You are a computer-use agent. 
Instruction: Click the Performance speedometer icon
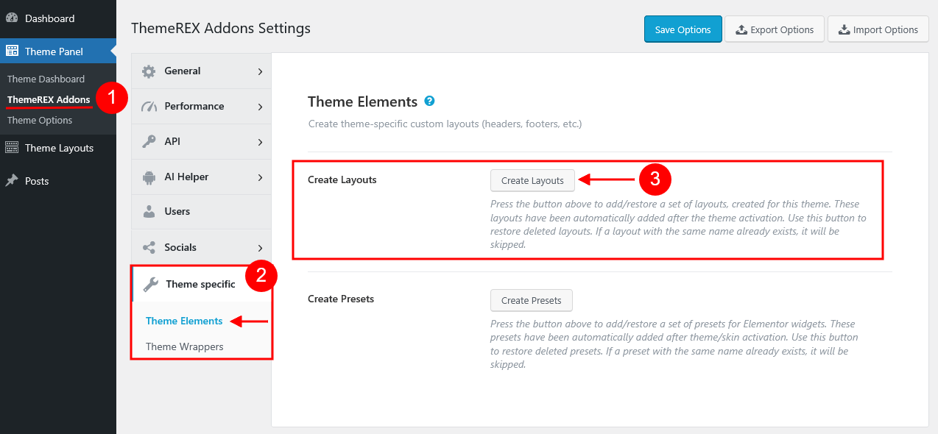149,107
